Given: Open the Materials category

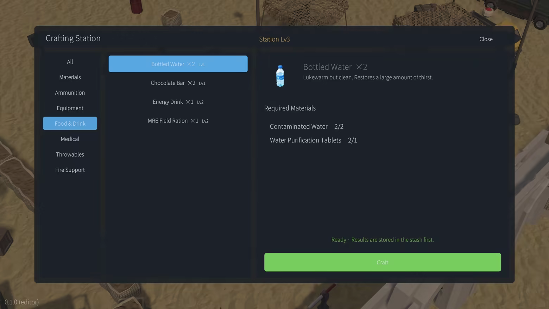Looking at the screenshot, I should 70,77.
